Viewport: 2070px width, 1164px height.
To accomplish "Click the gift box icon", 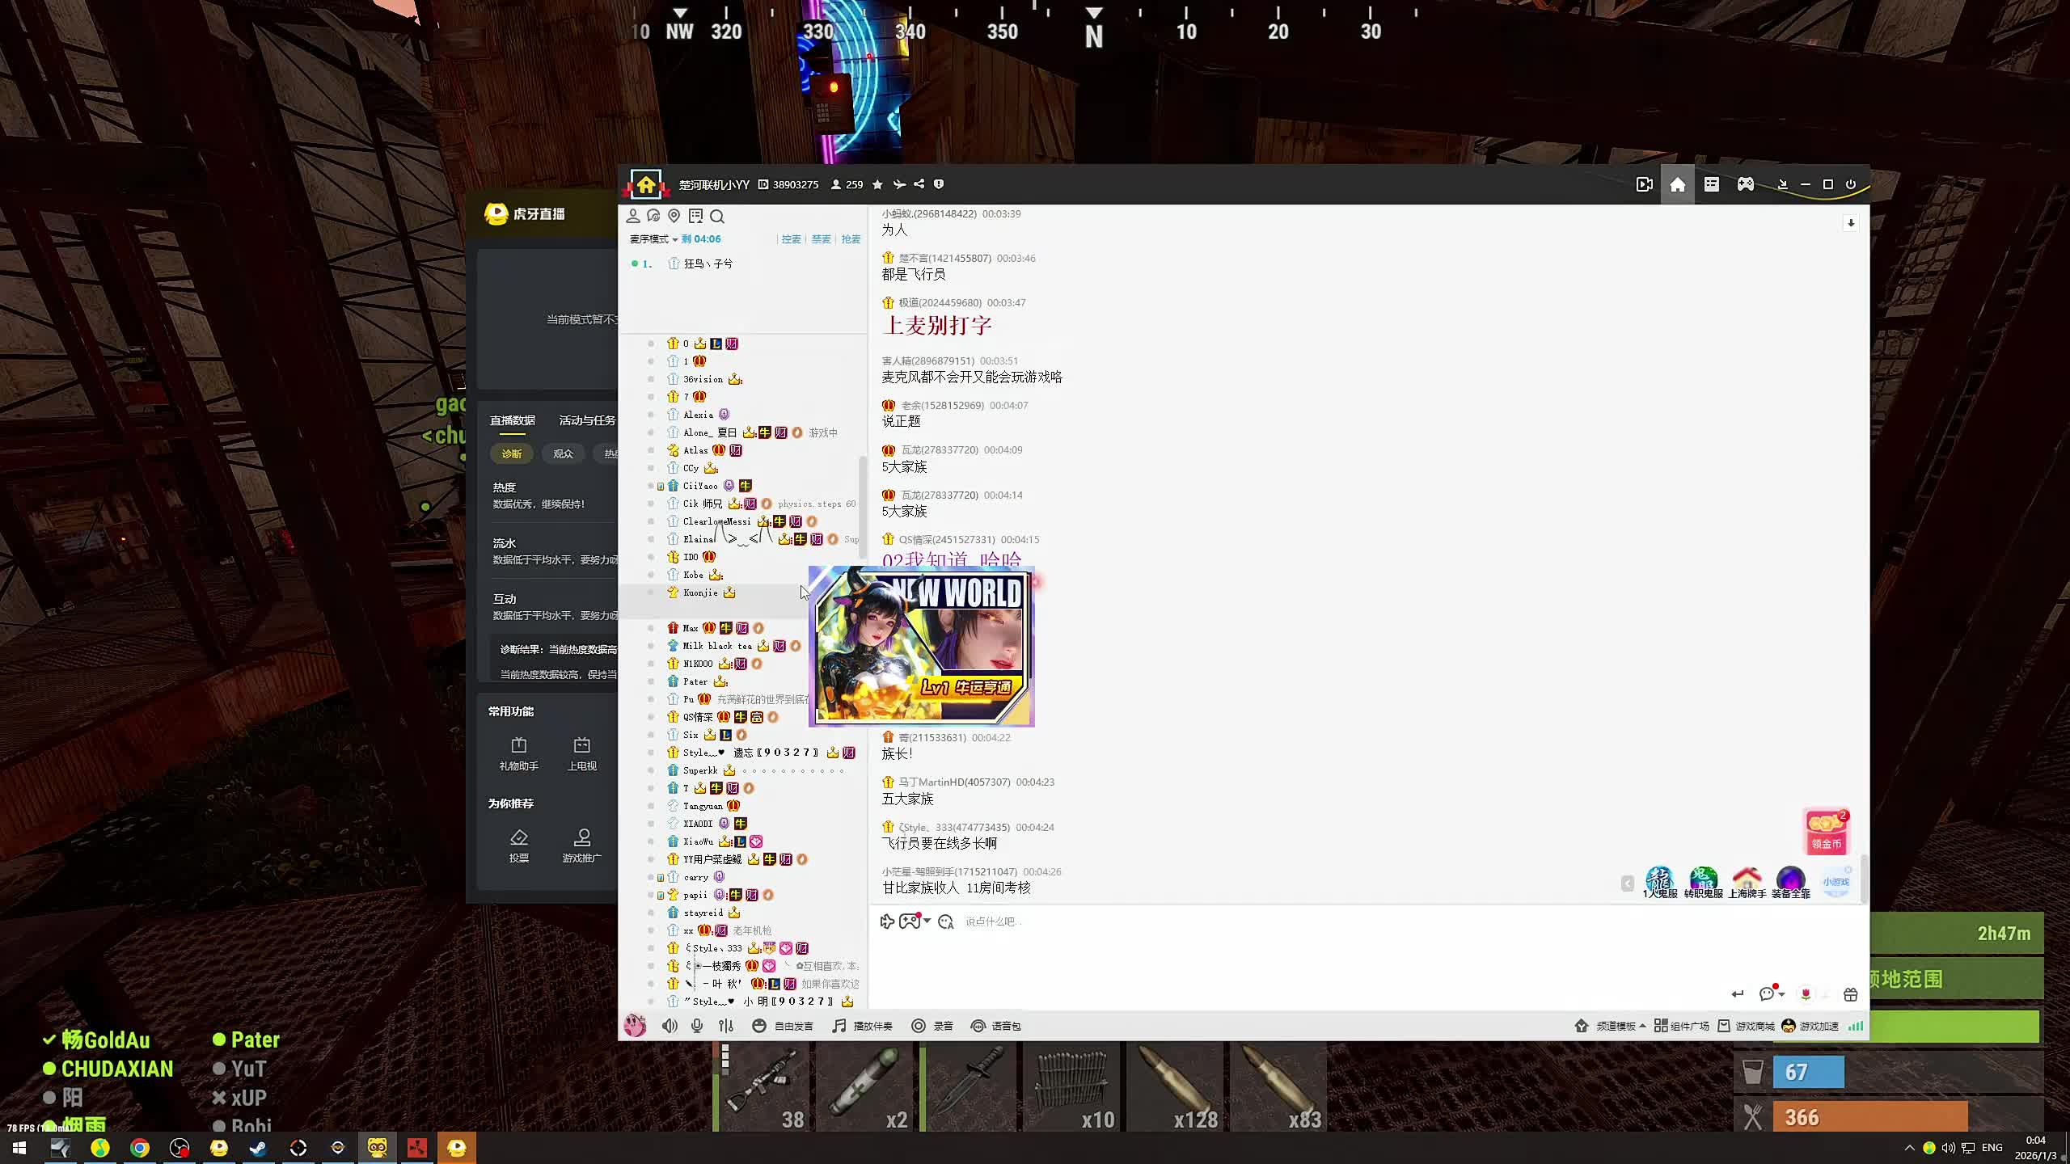I will (x=1851, y=994).
